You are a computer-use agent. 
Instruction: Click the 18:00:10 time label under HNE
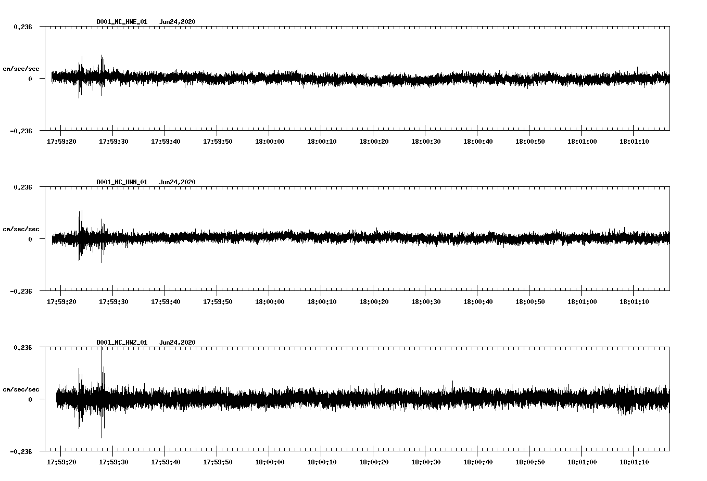tap(322, 141)
